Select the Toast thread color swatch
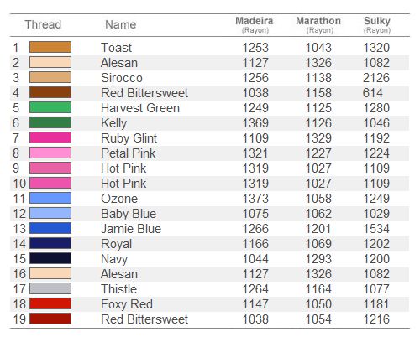Image resolution: width=420 pixels, height=337 pixels. (x=50, y=47)
